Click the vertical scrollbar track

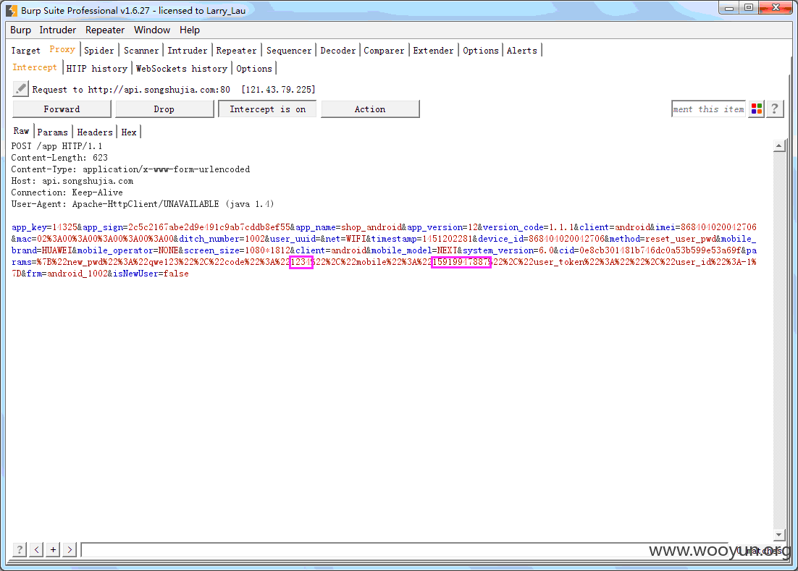[x=778, y=340]
